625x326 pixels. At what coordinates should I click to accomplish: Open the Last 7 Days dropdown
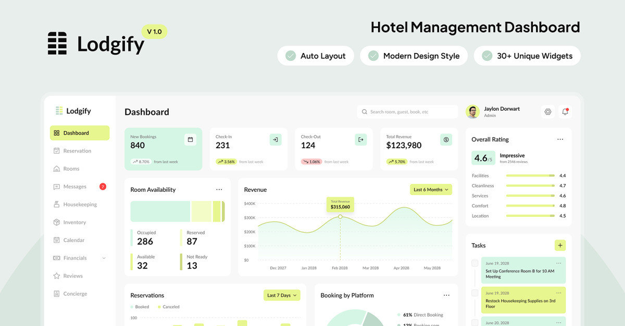click(x=282, y=295)
